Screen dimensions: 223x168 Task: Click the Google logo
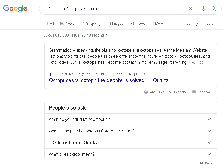pyautogui.click(x=15, y=8)
